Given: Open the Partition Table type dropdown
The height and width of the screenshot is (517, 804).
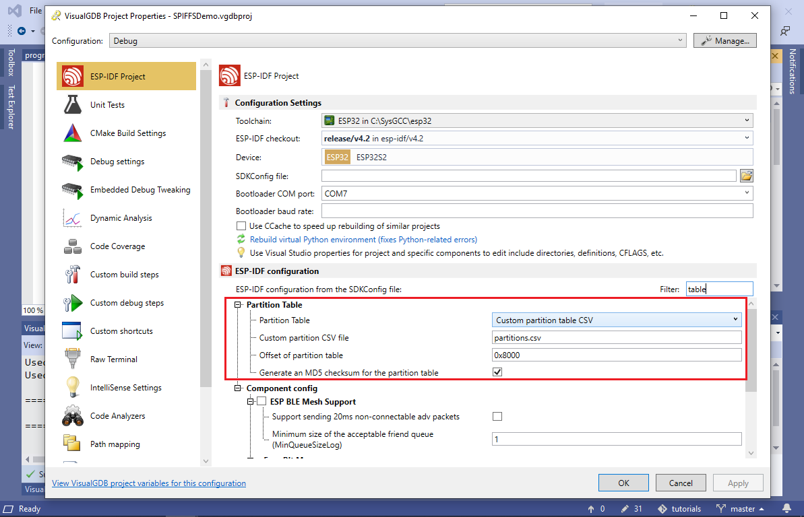Looking at the screenshot, I should pyautogui.click(x=617, y=320).
